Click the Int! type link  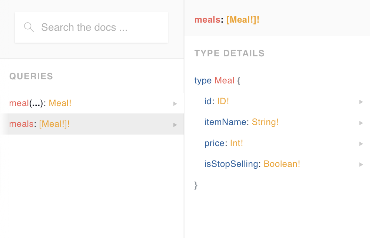(x=236, y=143)
